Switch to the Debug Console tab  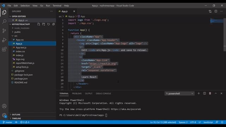tap(103, 93)
